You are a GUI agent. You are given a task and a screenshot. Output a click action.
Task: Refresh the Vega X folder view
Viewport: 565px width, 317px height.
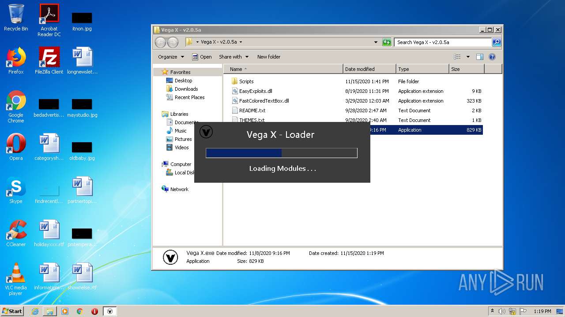[387, 42]
